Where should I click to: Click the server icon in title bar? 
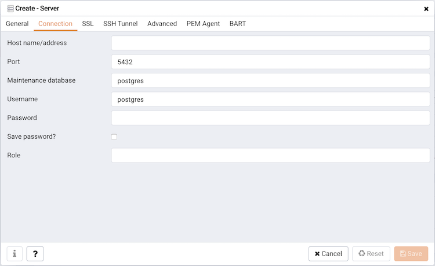tap(10, 9)
